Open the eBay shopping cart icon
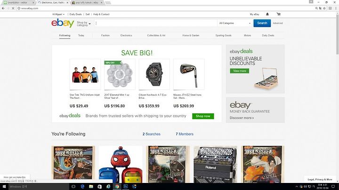This screenshot has width=339, height=190. [x=278, y=14]
